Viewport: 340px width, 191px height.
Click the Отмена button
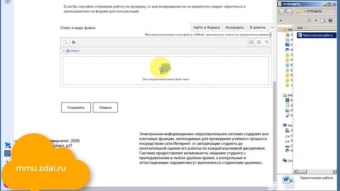click(x=105, y=107)
